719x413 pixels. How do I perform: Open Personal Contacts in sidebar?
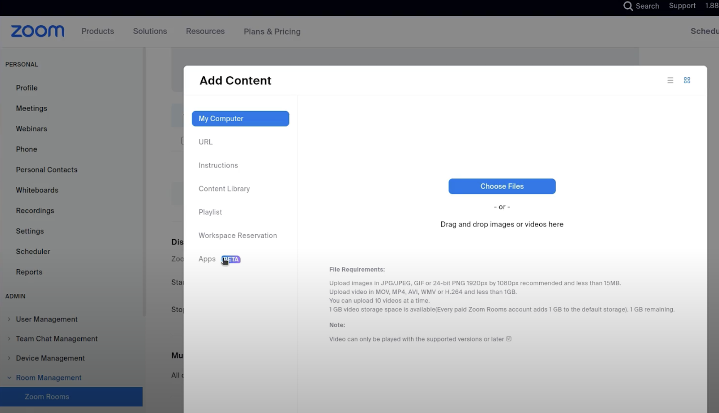pos(47,169)
